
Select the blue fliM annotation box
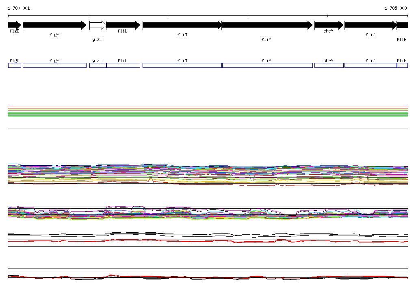(x=182, y=65)
